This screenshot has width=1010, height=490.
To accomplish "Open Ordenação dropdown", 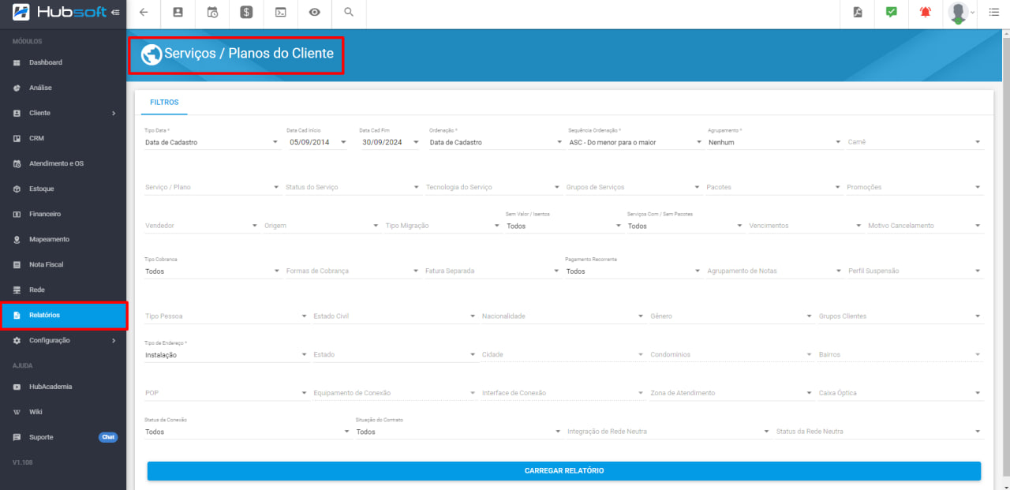I will [x=496, y=142].
